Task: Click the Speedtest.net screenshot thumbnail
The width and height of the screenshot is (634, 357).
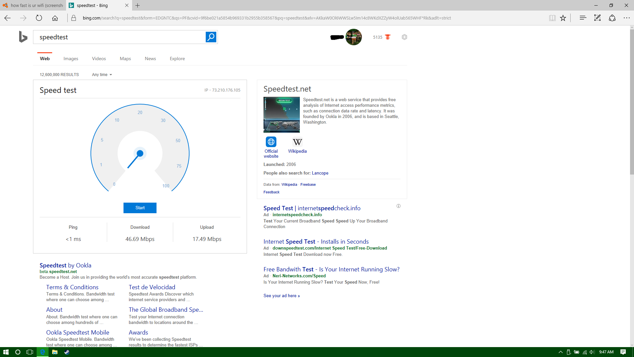Action: [282, 115]
